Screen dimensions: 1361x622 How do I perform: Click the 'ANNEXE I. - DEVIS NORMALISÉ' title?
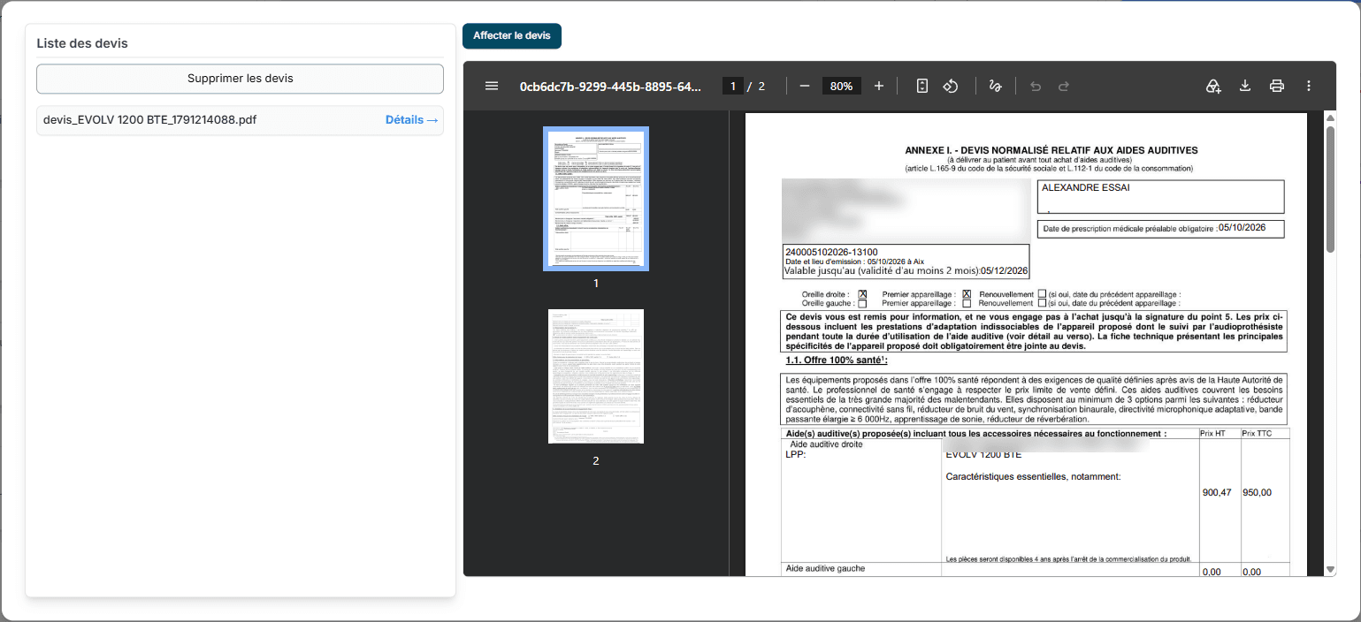pyautogui.click(x=1051, y=151)
